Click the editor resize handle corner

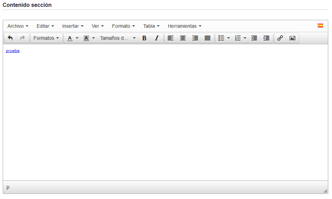pos(325,191)
